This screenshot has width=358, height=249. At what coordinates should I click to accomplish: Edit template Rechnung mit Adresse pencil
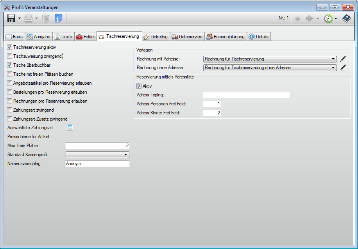343,59
